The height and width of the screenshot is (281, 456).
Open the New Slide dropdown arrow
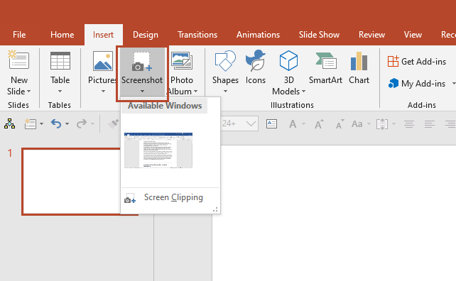point(28,92)
